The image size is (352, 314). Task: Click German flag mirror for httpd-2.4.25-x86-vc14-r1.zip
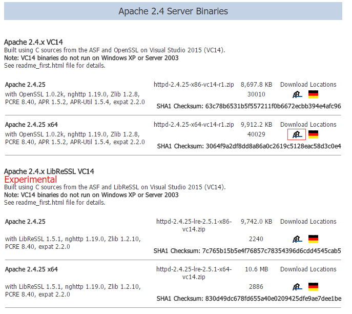pyautogui.click(x=313, y=94)
